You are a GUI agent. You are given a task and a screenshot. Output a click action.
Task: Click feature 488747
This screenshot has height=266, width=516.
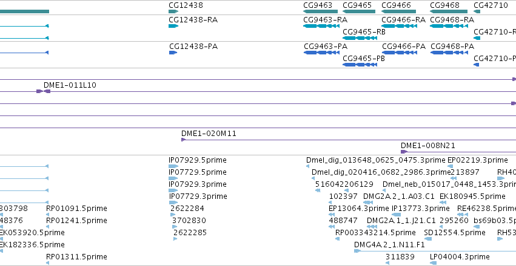tap(343, 221)
